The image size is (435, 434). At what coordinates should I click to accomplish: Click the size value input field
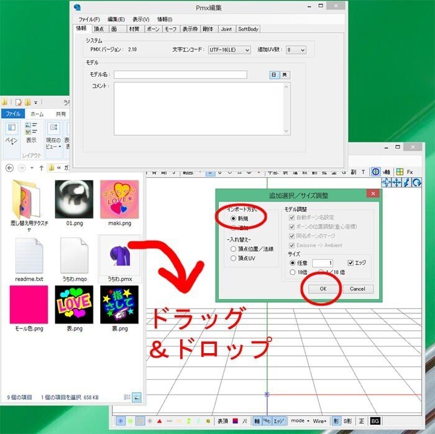(x=323, y=263)
